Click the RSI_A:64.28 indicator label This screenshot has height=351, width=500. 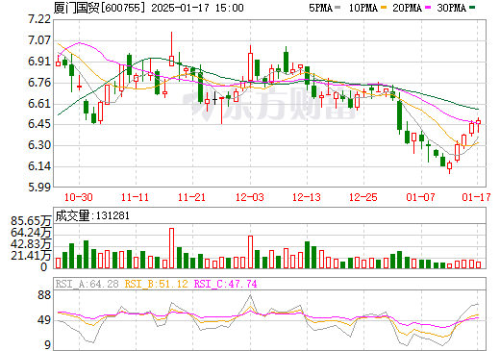point(87,284)
